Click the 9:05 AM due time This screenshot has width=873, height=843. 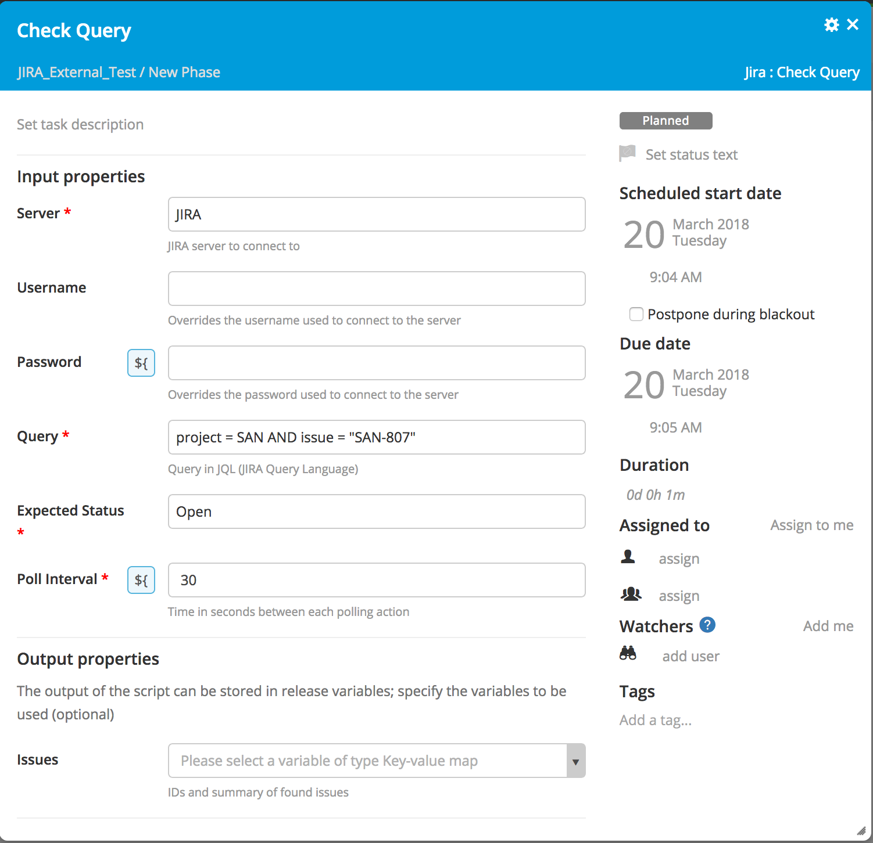point(676,427)
